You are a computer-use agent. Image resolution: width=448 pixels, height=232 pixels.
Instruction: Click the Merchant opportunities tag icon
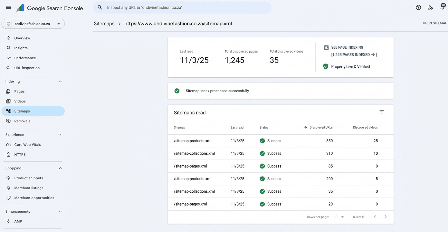coord(8,198)
